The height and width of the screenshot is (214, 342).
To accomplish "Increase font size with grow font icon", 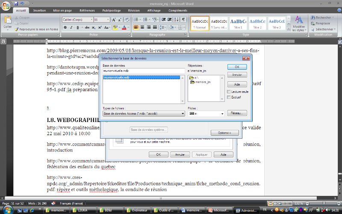I will tap(114, 20).
